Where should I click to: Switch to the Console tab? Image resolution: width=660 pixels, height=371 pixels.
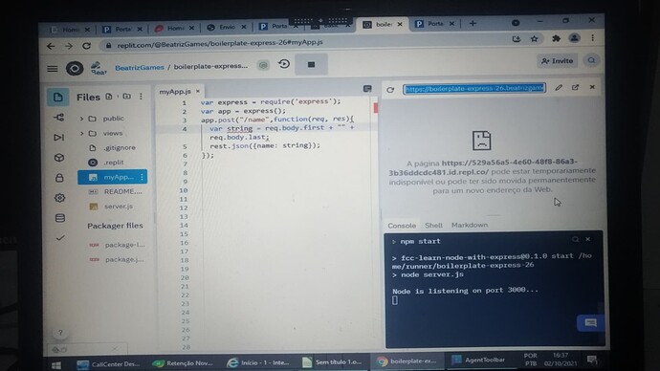402,226
